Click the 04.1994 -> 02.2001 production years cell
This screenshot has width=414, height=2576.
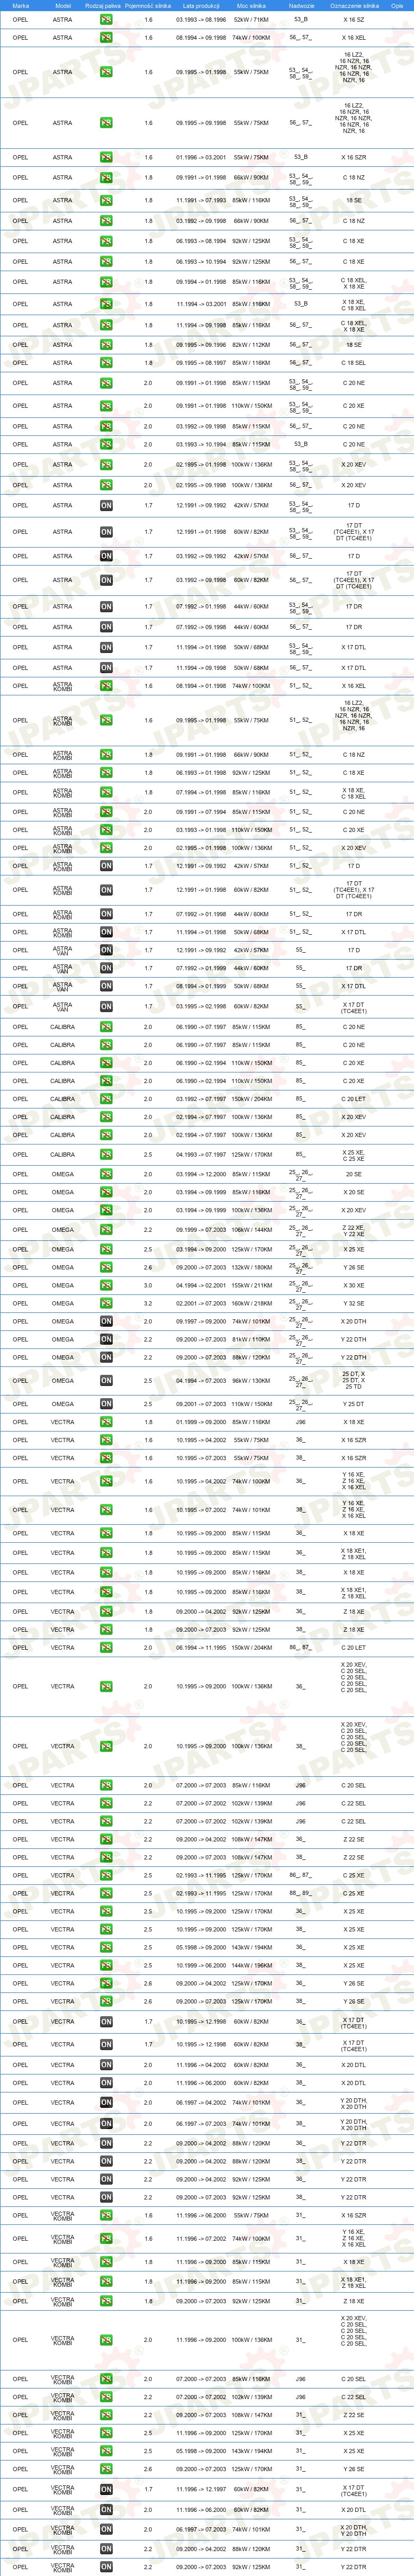click(201, 1285)
